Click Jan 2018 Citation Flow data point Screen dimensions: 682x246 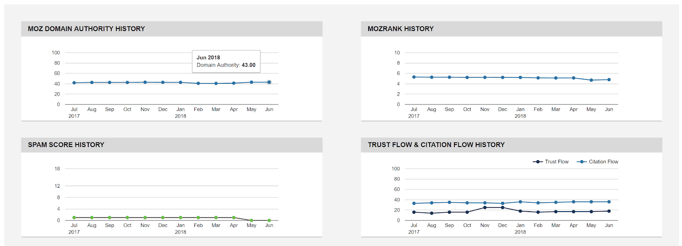coord(520,202)
